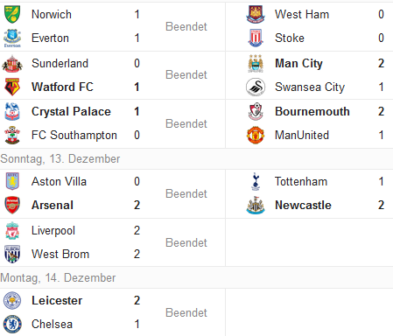Open Beendet status for Sunderland vs Watford

pyautogui.click(x=186, y=75)
